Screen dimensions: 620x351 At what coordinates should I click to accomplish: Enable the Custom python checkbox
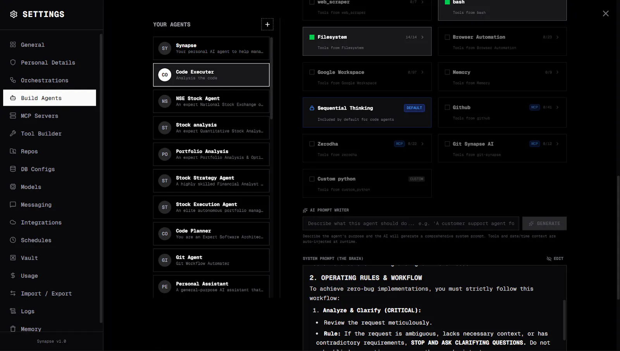[x=312, y=179]
